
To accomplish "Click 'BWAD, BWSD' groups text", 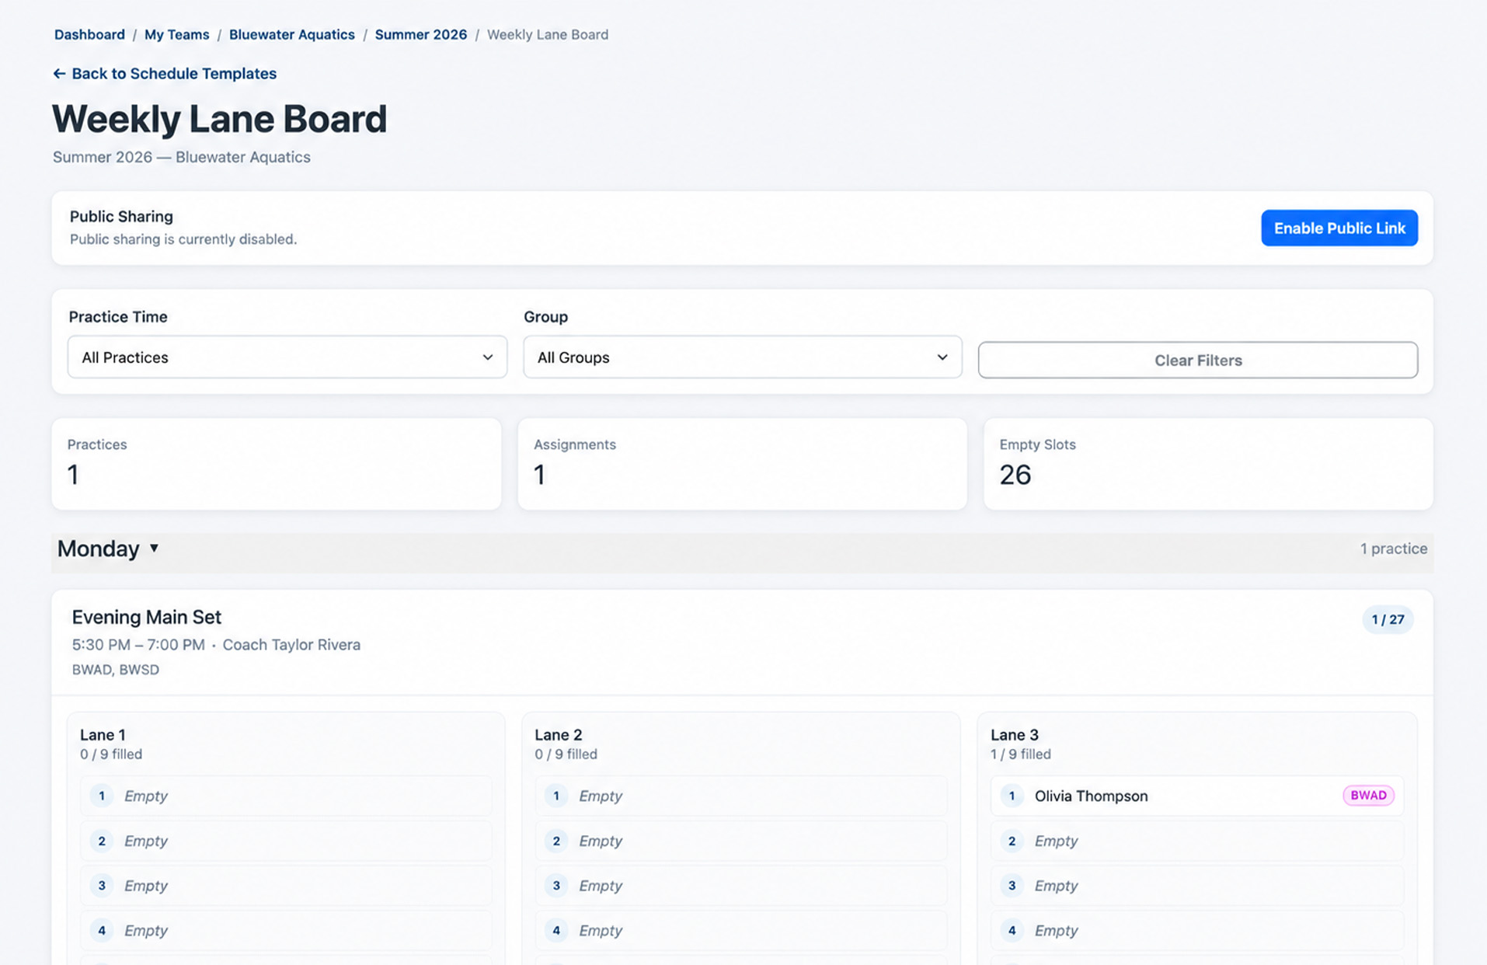I will (116, 670).
